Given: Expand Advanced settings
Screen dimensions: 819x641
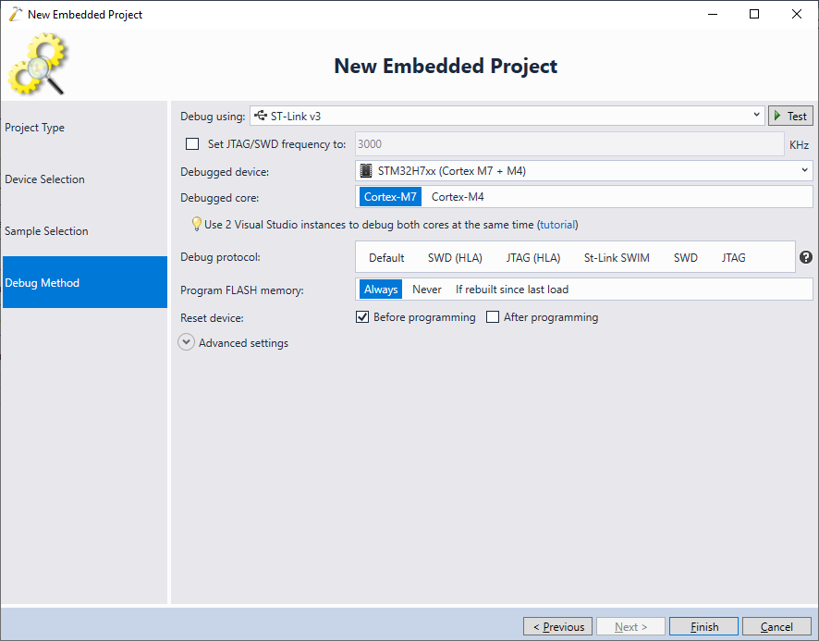Looking at the screenshot, I should point(187,342).
